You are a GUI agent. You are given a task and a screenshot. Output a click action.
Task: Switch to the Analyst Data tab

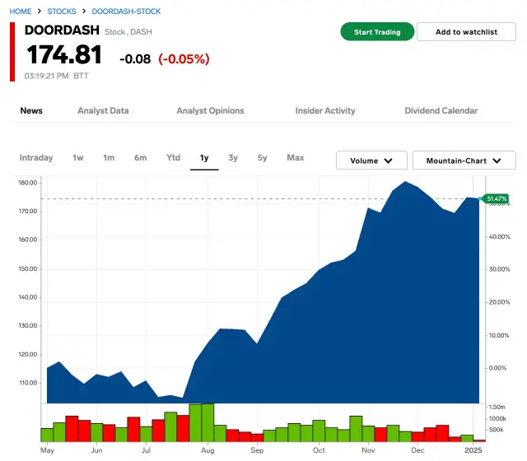click(103, 110)
